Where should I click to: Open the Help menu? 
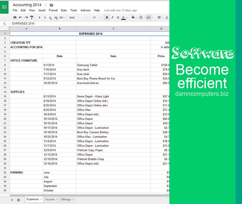pos(97,10)
